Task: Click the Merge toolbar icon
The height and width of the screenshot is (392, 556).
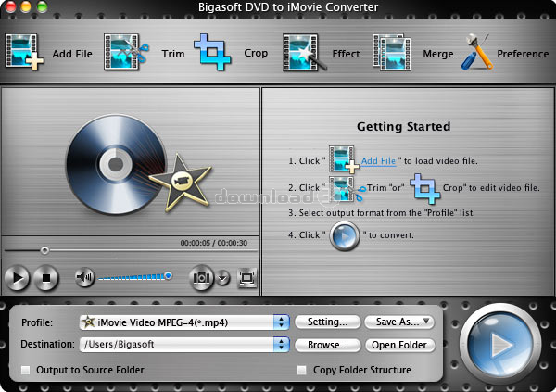Action: (392, 52)
